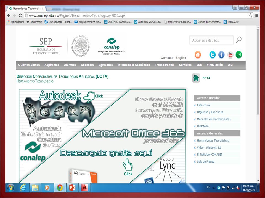Open Servicios menu
Viewport: 265px width, 198px height.
coord(185,65)
